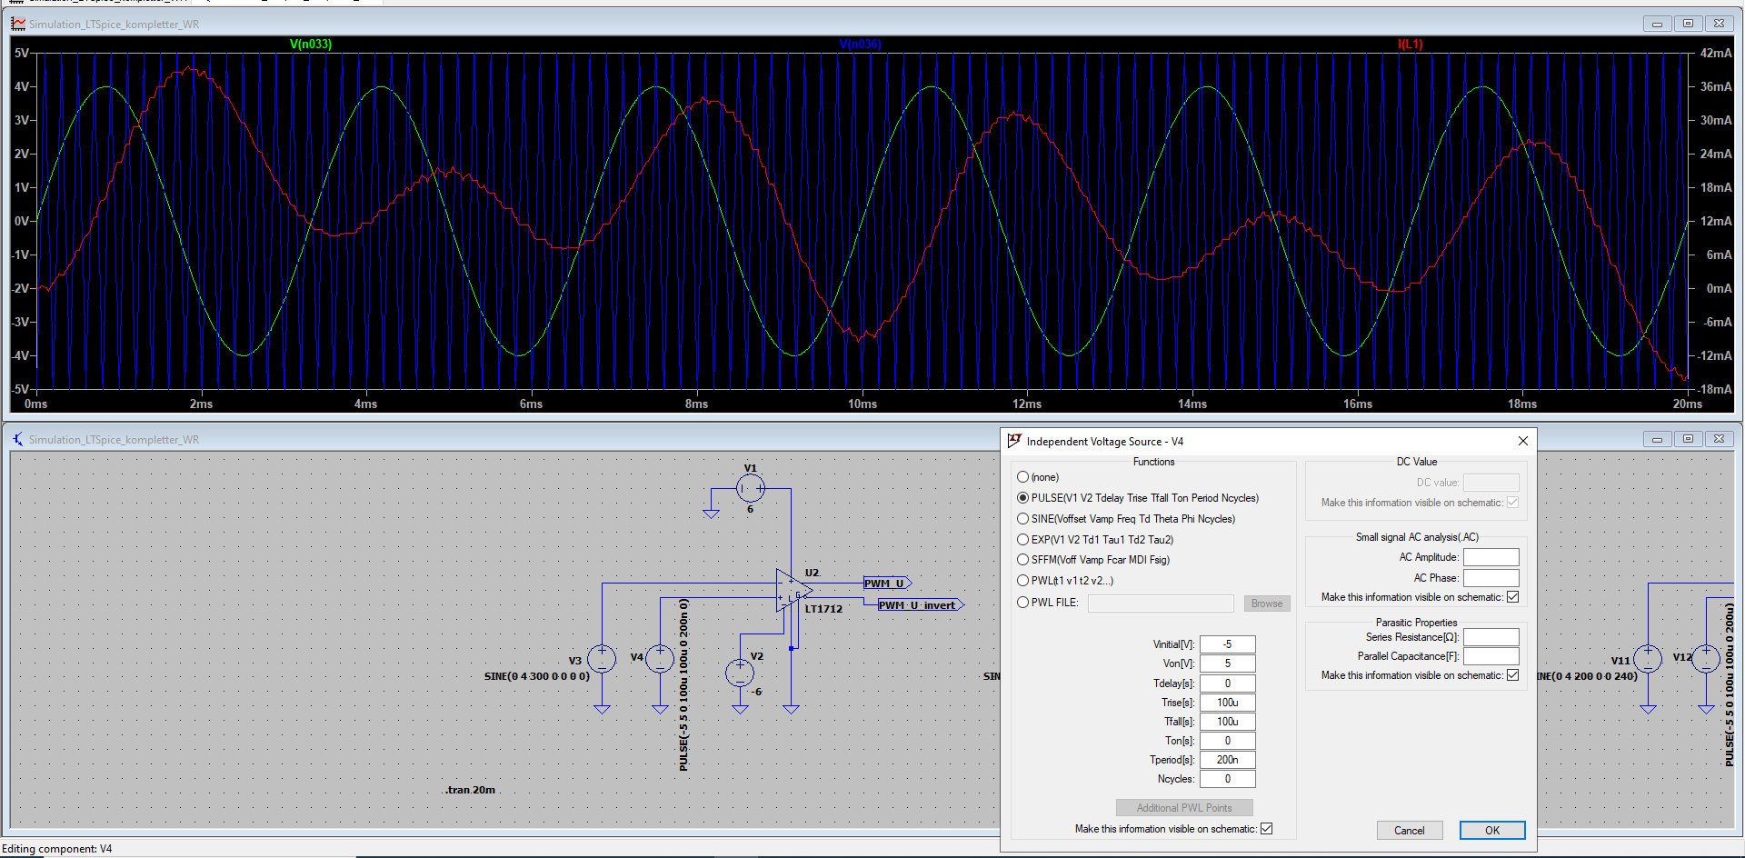Maximize the waveform plot window

pos(1688,24)
